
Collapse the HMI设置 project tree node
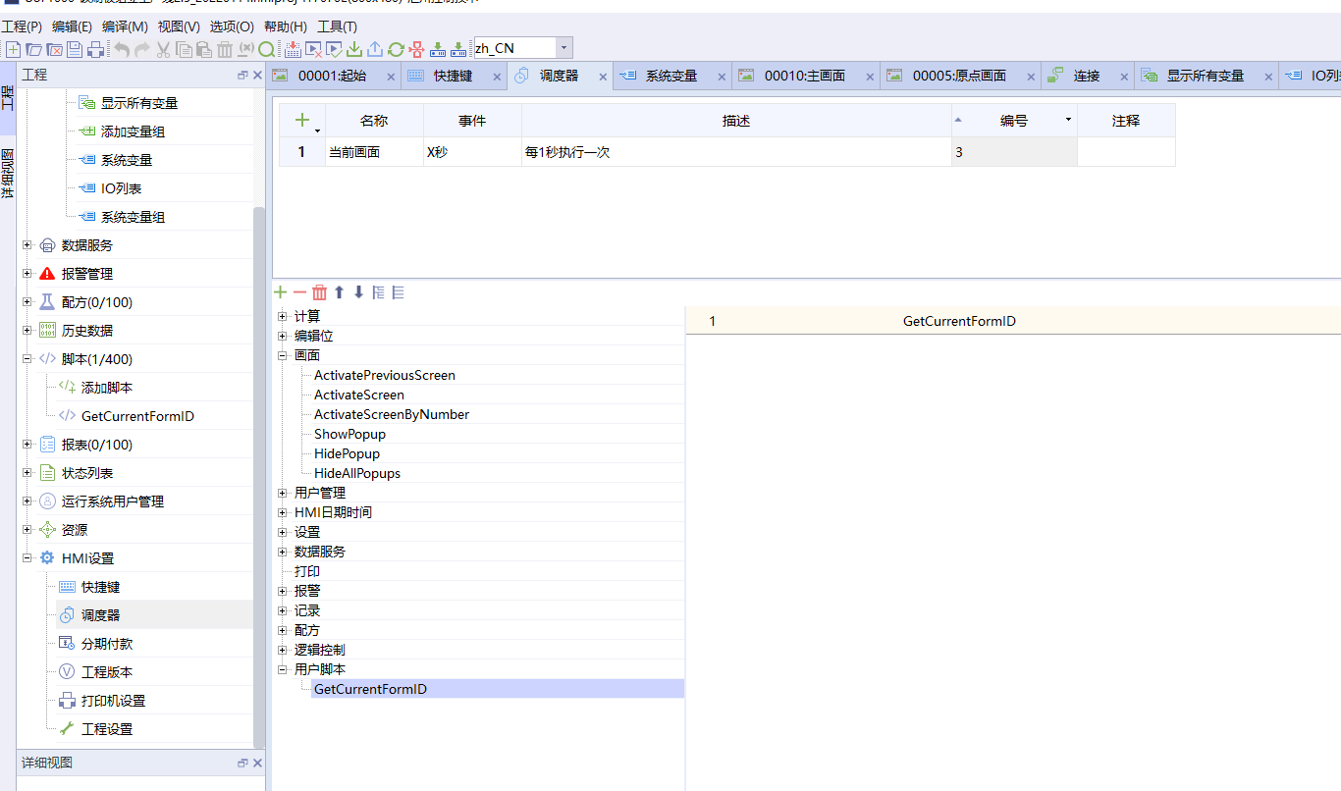27,558
